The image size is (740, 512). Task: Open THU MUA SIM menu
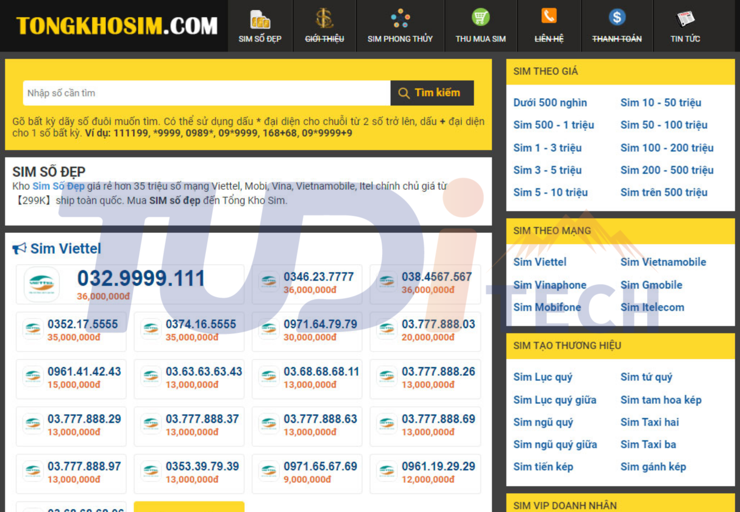(481, 26)
